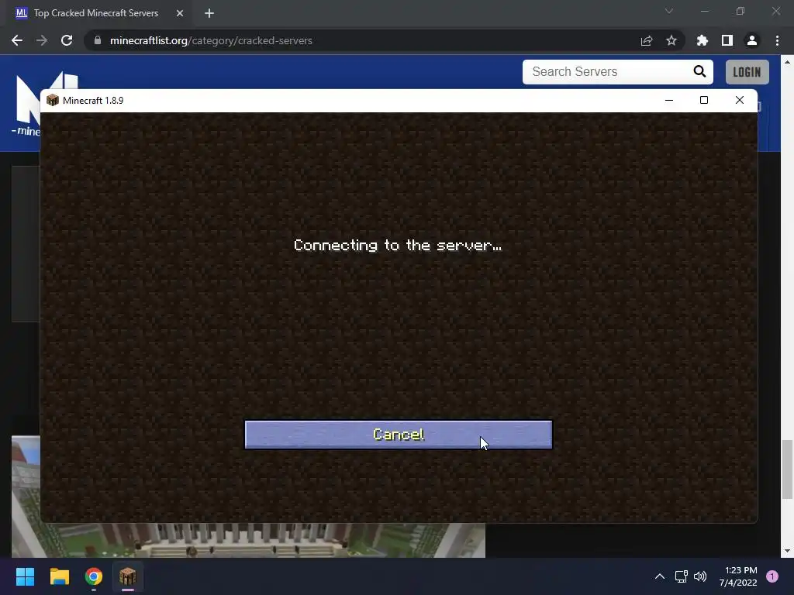Viewport: 794px width, 595px height.
Task: Switch to Chrome from the taskbar
Action: coord(94,576)
